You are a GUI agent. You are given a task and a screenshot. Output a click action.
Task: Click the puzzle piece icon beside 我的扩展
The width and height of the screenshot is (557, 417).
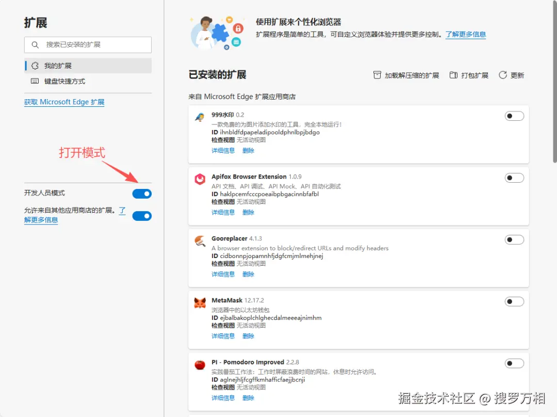pyautogui.click(x=35, y=66)
